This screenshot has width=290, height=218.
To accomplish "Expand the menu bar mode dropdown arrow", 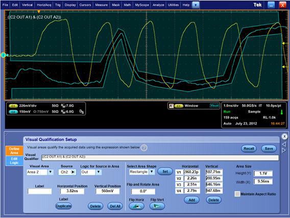I will (x=196, y=5).
